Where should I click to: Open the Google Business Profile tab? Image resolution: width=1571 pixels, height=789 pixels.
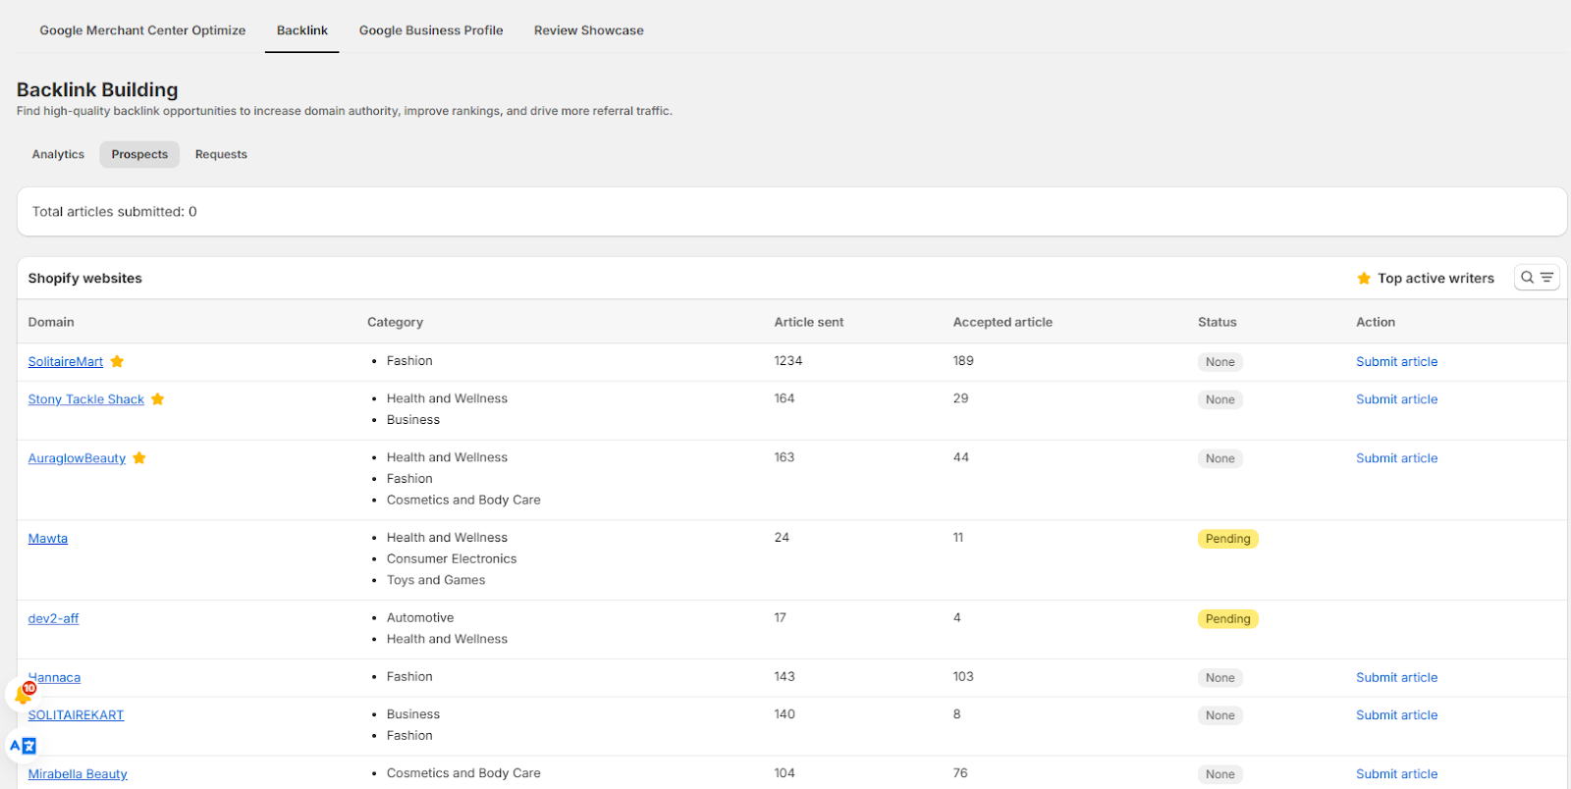431,30
